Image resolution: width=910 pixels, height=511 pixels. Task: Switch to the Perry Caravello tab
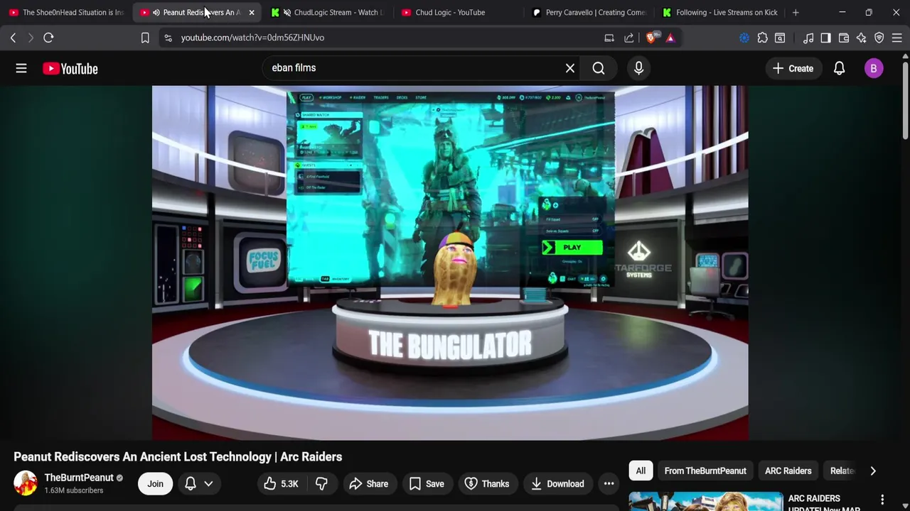590,12
